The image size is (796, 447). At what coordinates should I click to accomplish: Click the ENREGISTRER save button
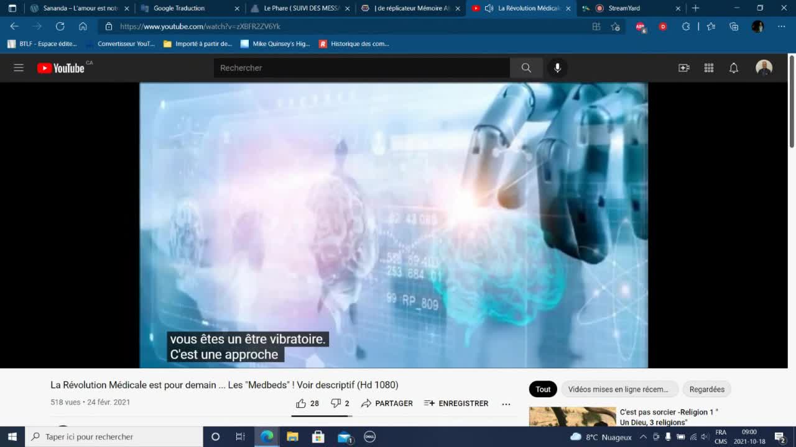pos(456,404)
